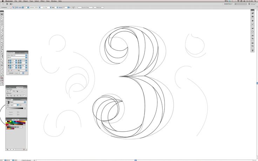Open the Arrange Documents icon menu
Screen dimensions: 258x161
[11, 4]
